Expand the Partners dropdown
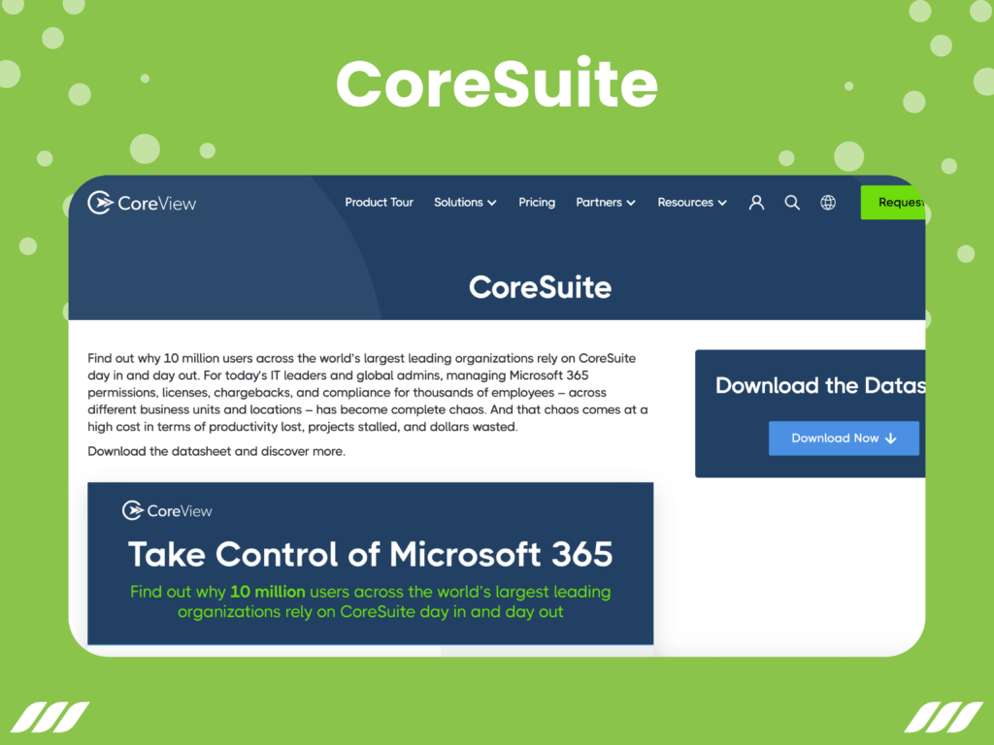Image resolution: width=994 pixels, height=745 pixels. pyautogui.click(x=606, y=202)
